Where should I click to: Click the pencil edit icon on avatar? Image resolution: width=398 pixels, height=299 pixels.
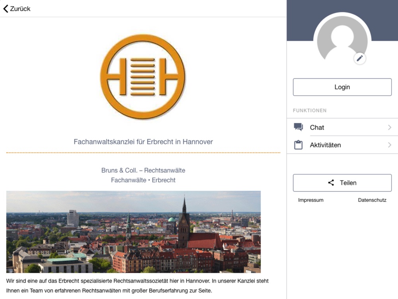360,59
